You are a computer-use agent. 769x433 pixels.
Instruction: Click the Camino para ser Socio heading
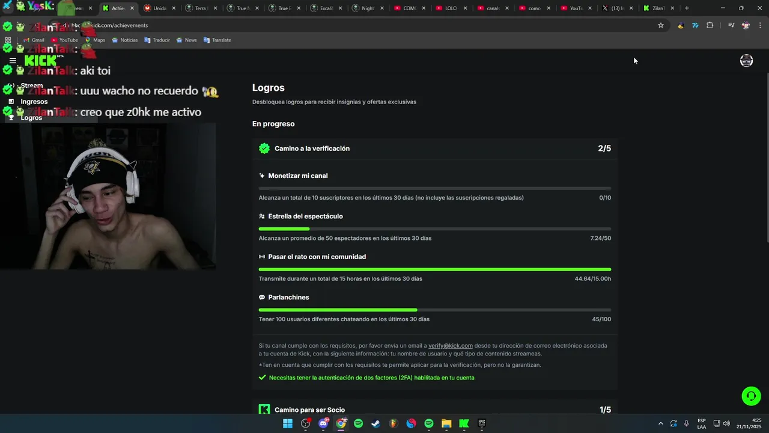tap(309, 410)
